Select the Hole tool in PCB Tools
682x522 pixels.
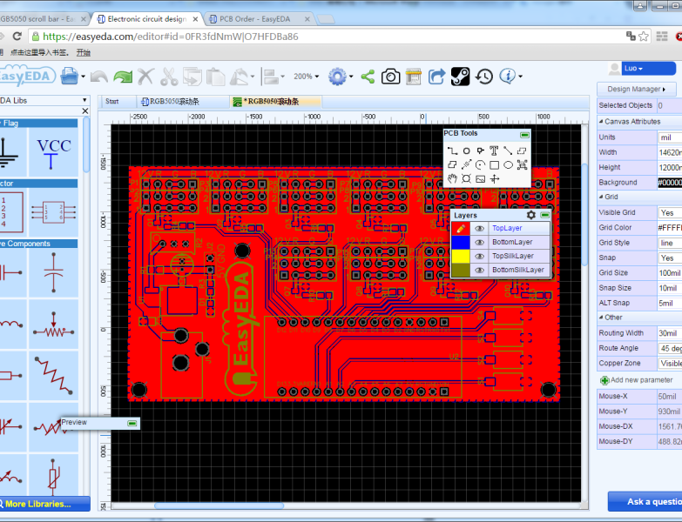[466, 179]
